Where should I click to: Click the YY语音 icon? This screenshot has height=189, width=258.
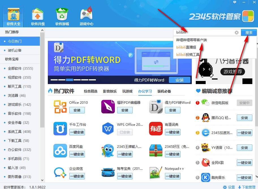[x=206, y=148]
